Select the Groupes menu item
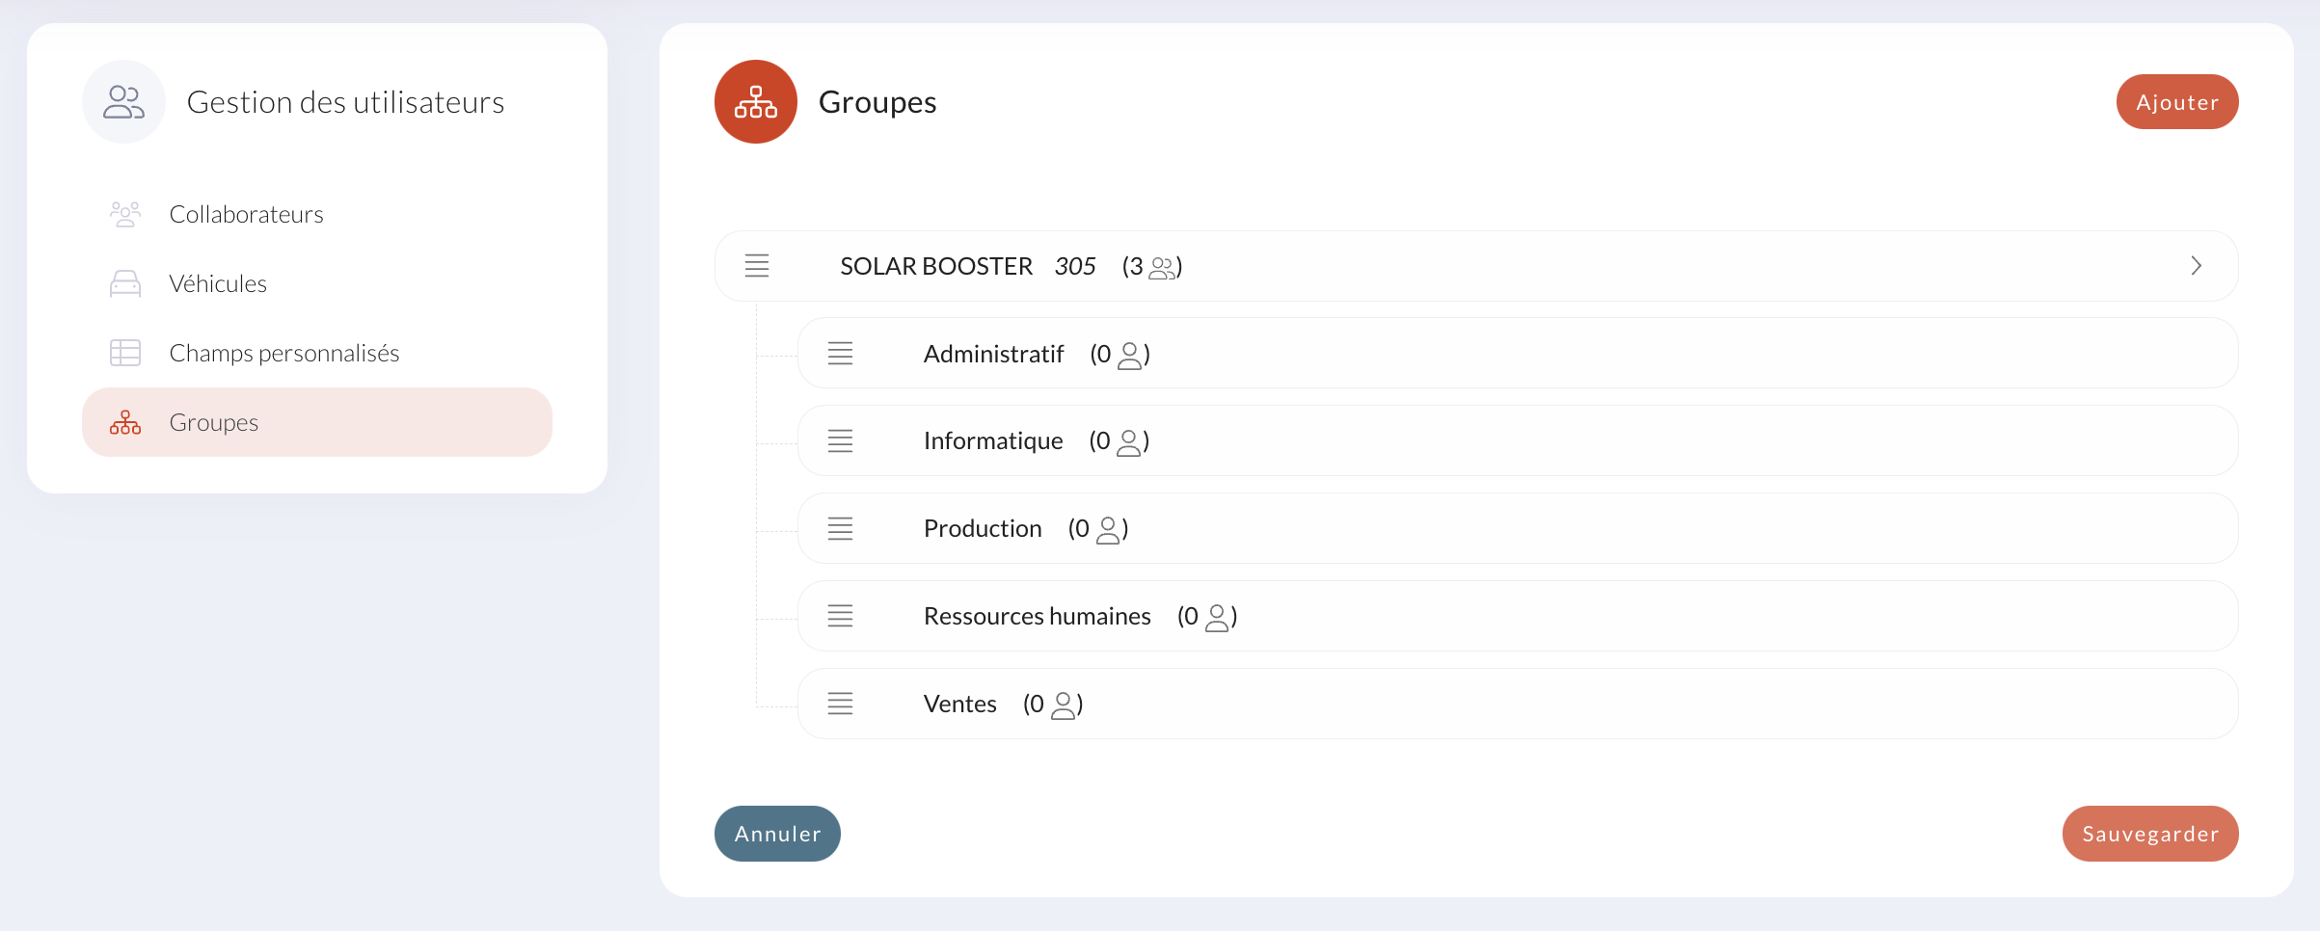This screenshot has height=931, width=2320. pyautogui.click(x=317, y=422)
